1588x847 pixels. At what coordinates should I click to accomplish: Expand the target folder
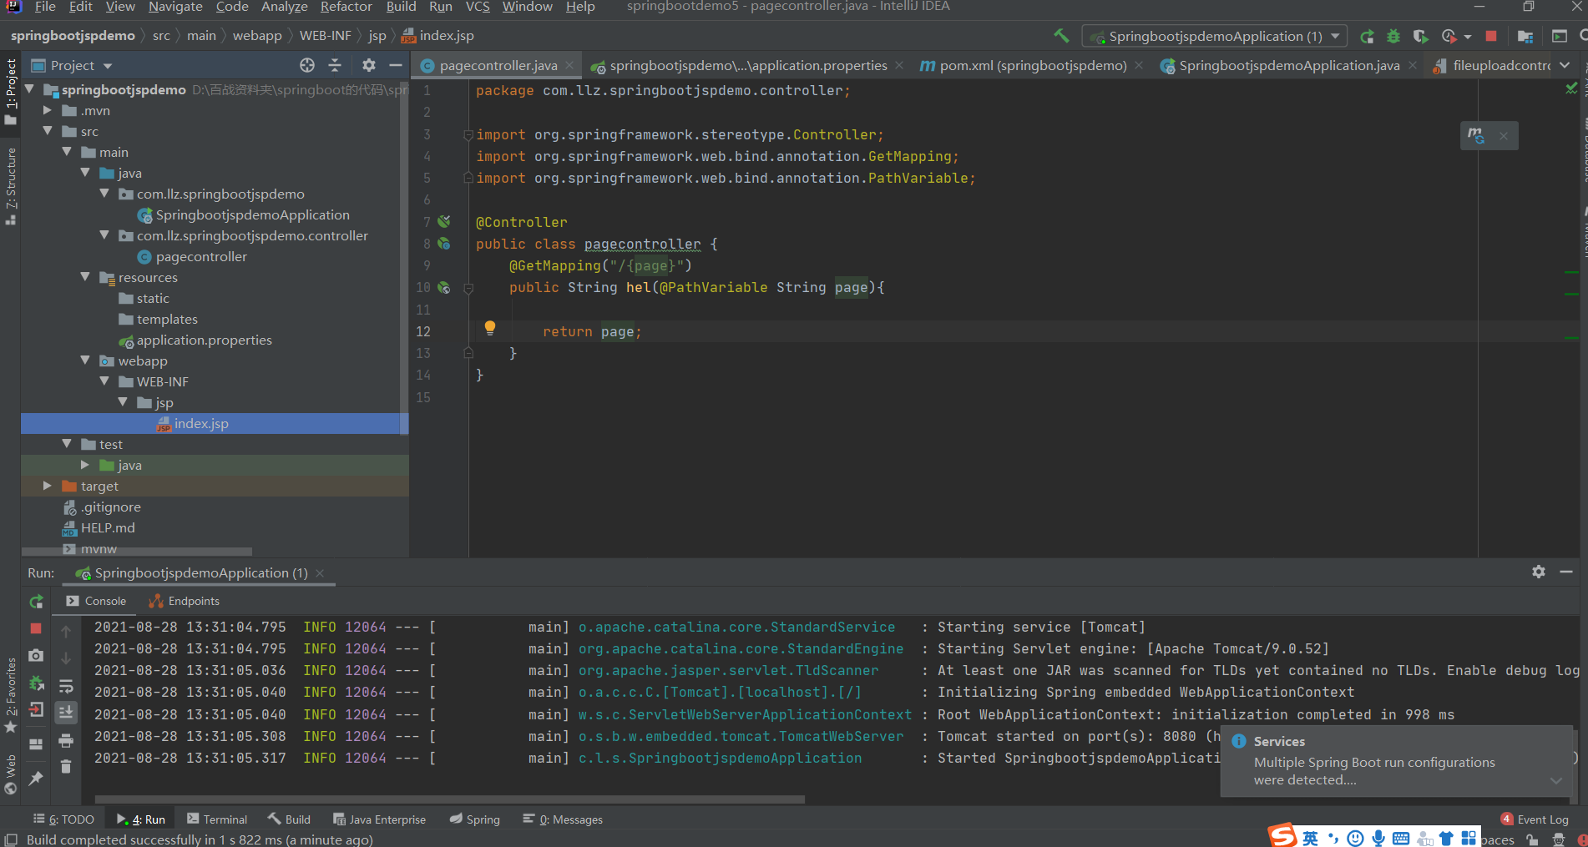tap(48, 486)
